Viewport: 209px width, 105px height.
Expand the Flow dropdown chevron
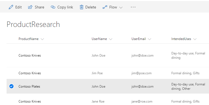click(x=121, y=7)
